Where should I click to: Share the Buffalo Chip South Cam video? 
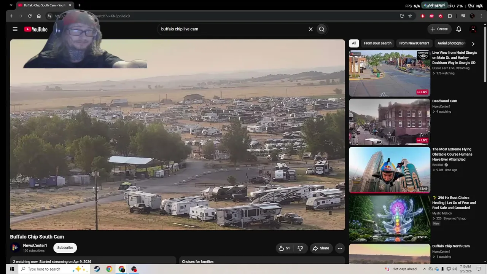tap(321, 248)
